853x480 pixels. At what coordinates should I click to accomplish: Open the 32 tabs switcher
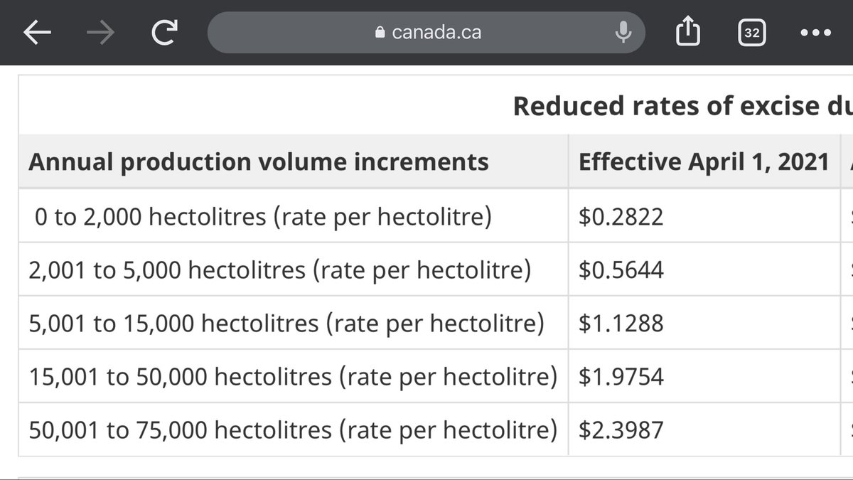[x=751, y=33]
